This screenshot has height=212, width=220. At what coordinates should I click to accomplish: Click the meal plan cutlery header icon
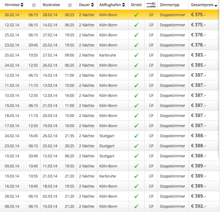tap(151, 5)
